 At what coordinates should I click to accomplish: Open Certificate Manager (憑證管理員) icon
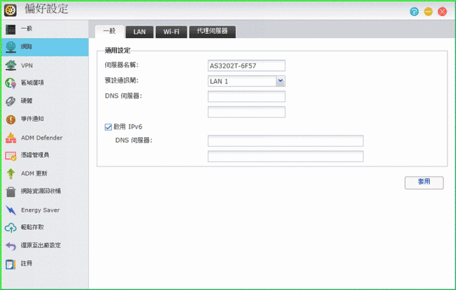(x=11, y=156)
